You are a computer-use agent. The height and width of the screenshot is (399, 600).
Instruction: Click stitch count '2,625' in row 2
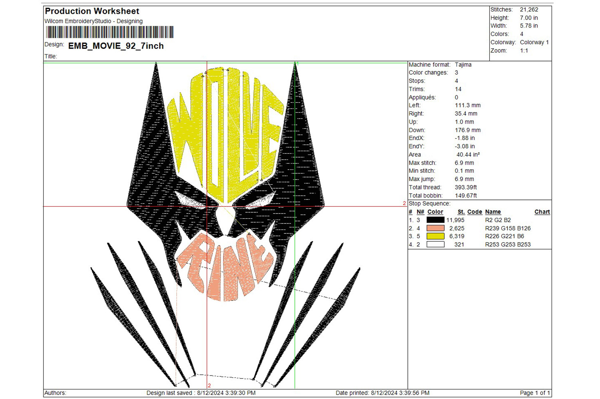coord(457,228)
